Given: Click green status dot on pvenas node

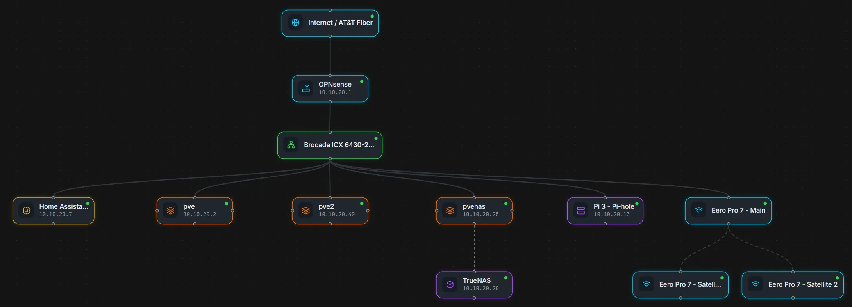Looking at the screenshot, I should coord(506,204).
